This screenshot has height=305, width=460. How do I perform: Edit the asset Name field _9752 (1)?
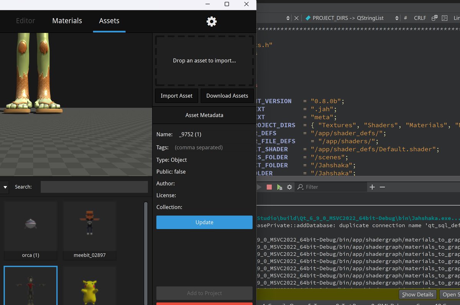pos(215,134)
